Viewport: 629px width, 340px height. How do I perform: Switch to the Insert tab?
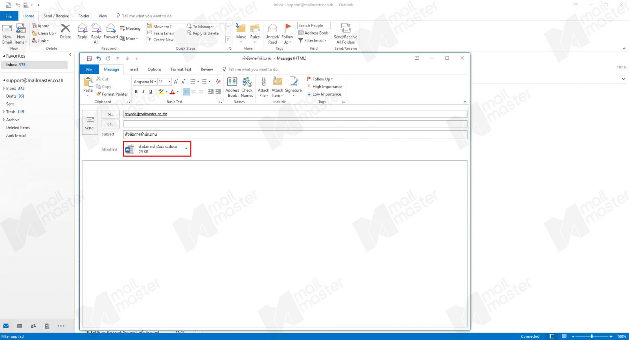click(x=133, y=69)
